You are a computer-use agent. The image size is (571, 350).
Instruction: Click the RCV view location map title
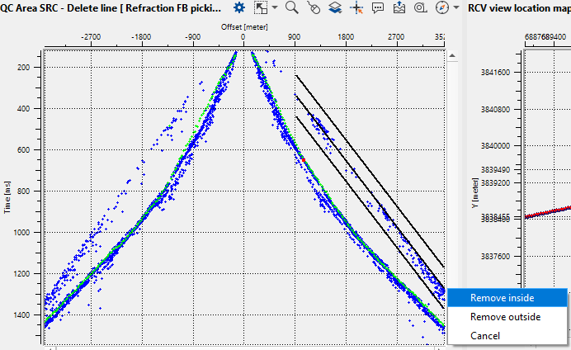click(520, 7)
